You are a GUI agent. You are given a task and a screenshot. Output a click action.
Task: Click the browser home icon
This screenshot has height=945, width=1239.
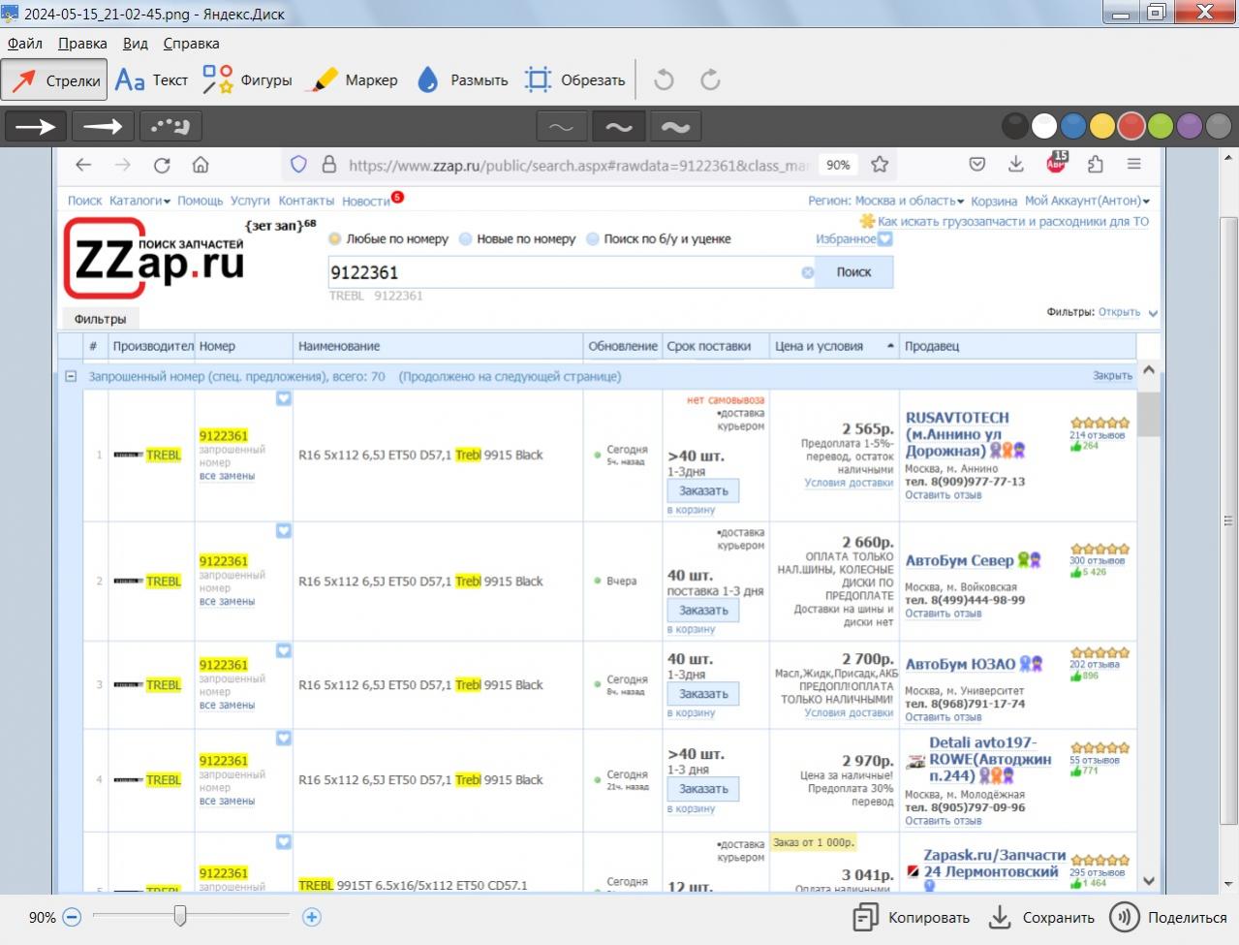201,165
